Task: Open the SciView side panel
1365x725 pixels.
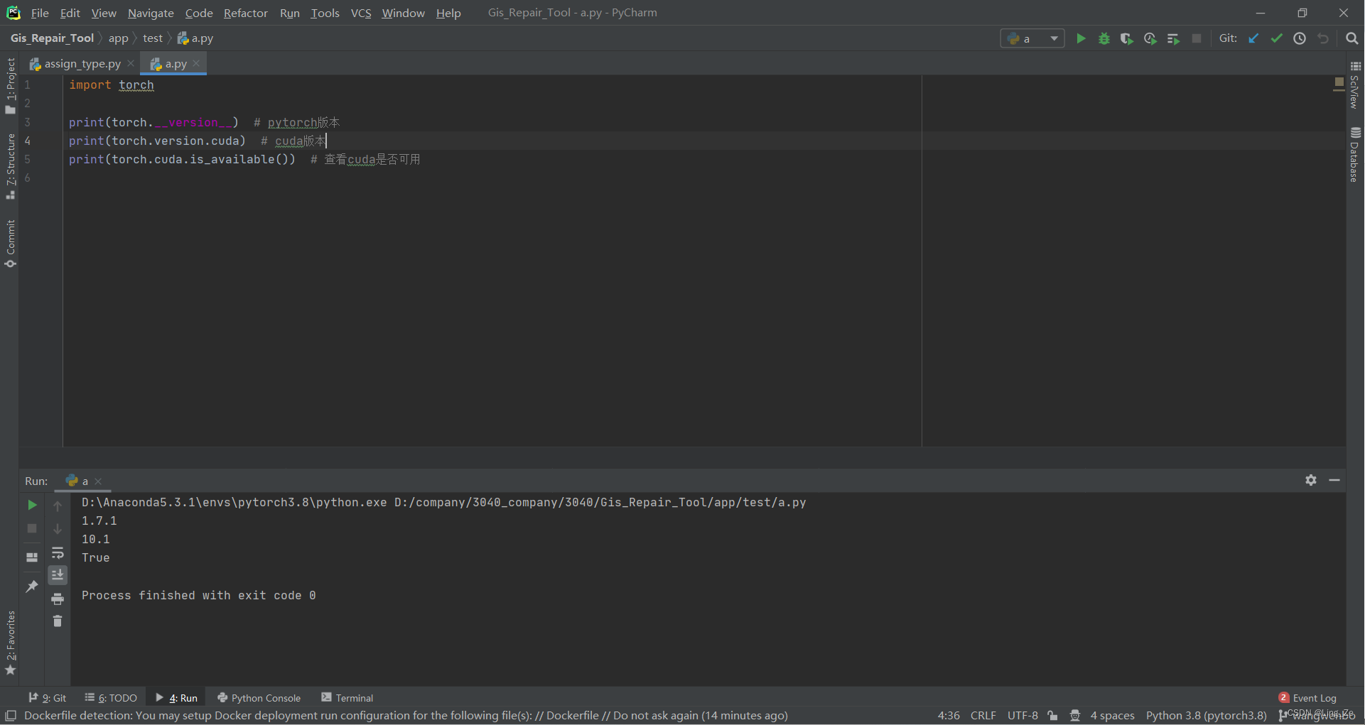Action: pyautogui.click(x=1355, y=85)
